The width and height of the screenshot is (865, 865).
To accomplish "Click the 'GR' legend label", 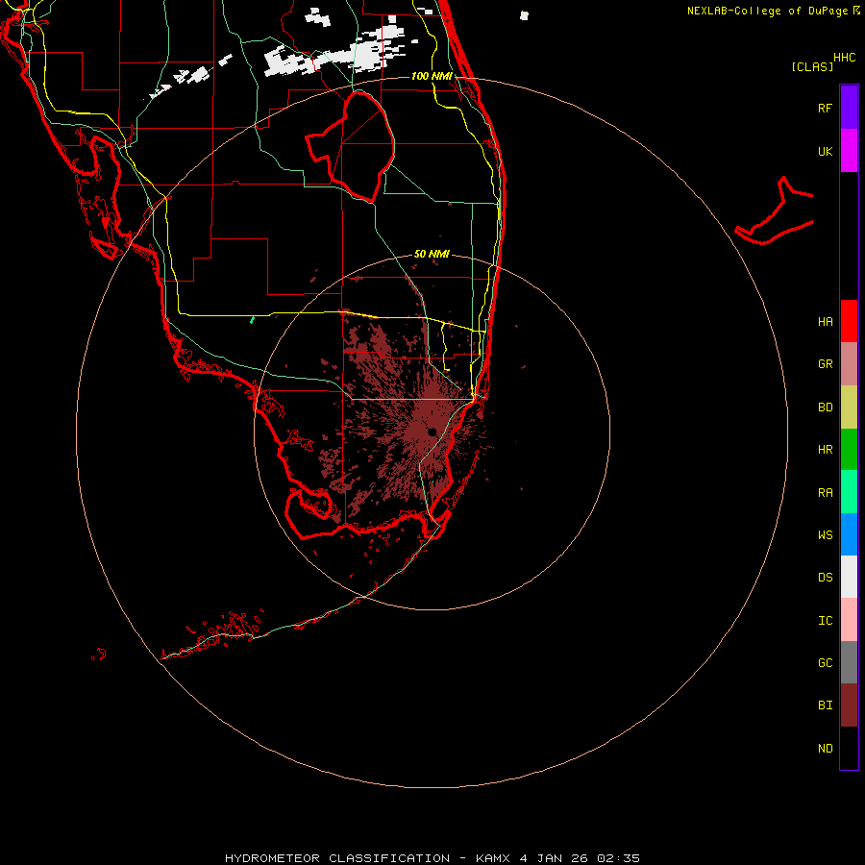I will click(x=825, y=364).
